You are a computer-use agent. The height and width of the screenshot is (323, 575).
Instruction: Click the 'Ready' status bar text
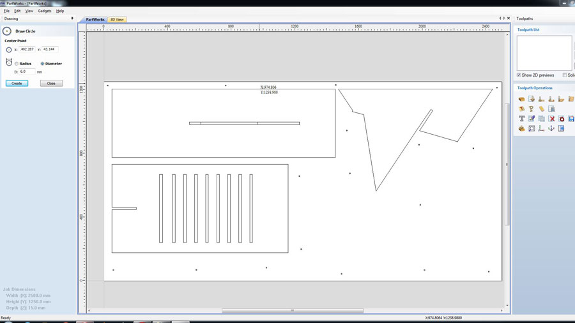click(6, 318)
